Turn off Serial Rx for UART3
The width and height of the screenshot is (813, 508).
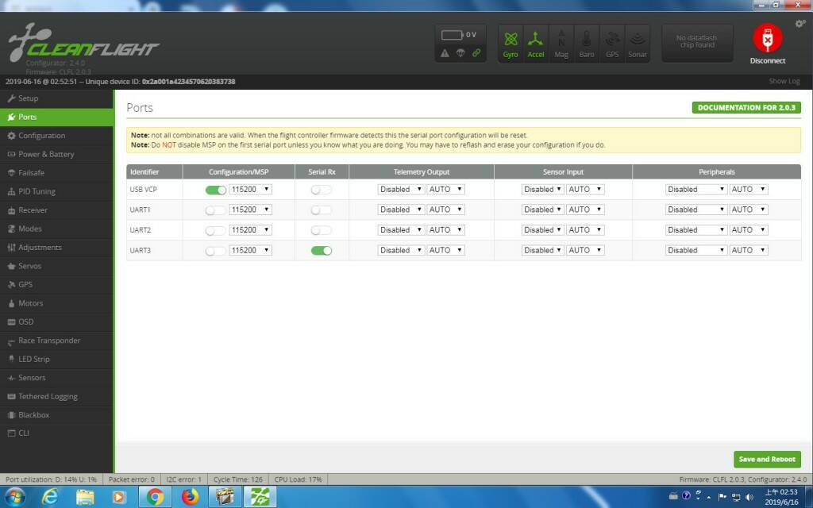click(x=322, y=250)
